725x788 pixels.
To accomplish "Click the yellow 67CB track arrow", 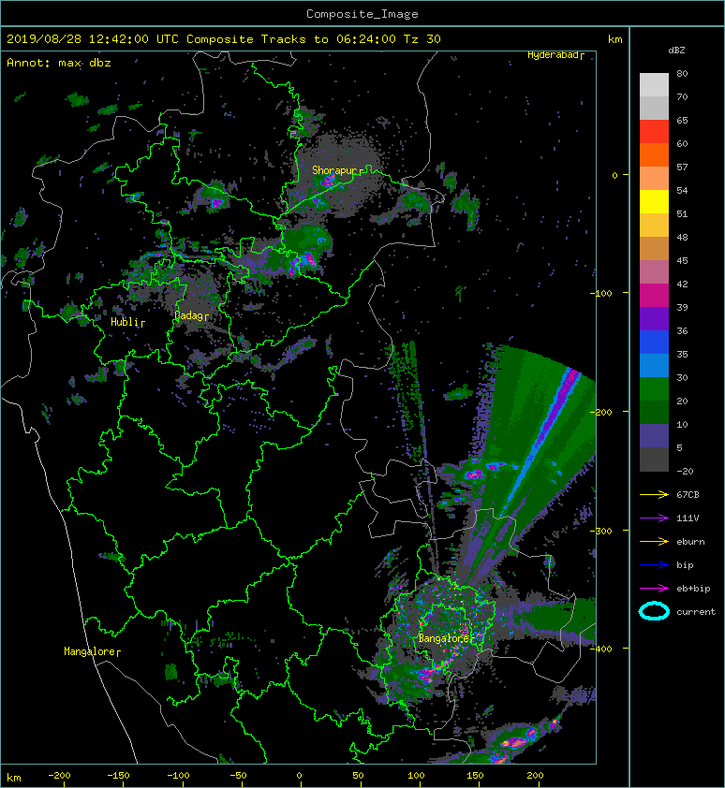I will coord(654,495).
